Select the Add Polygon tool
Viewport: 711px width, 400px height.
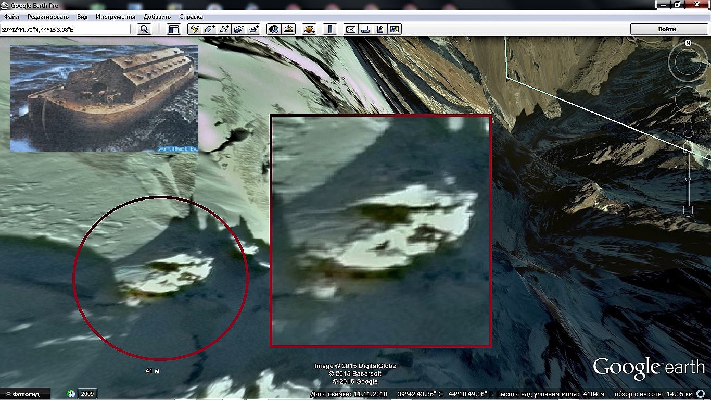[x=209, y=29]
